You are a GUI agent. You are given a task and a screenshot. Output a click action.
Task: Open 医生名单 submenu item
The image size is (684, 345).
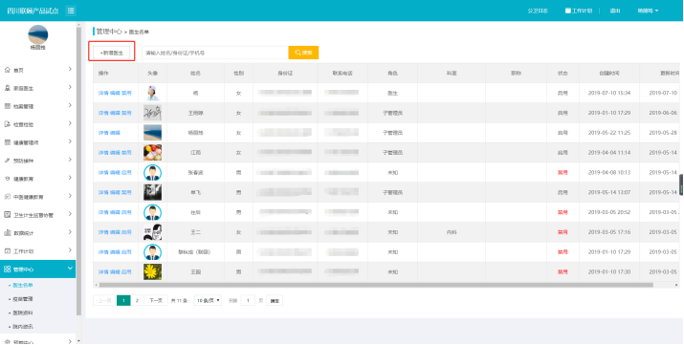tap(23, 286)
